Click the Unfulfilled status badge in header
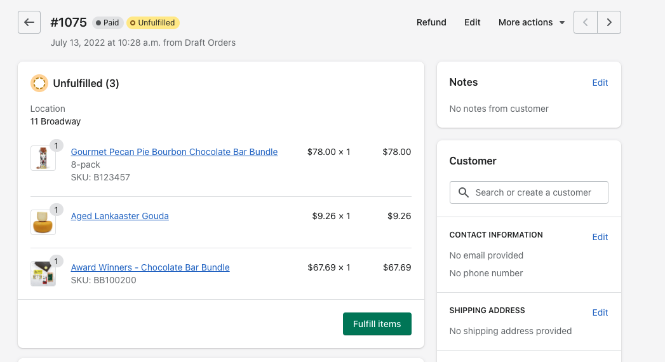The image size is (665, 362). point(153,23)
